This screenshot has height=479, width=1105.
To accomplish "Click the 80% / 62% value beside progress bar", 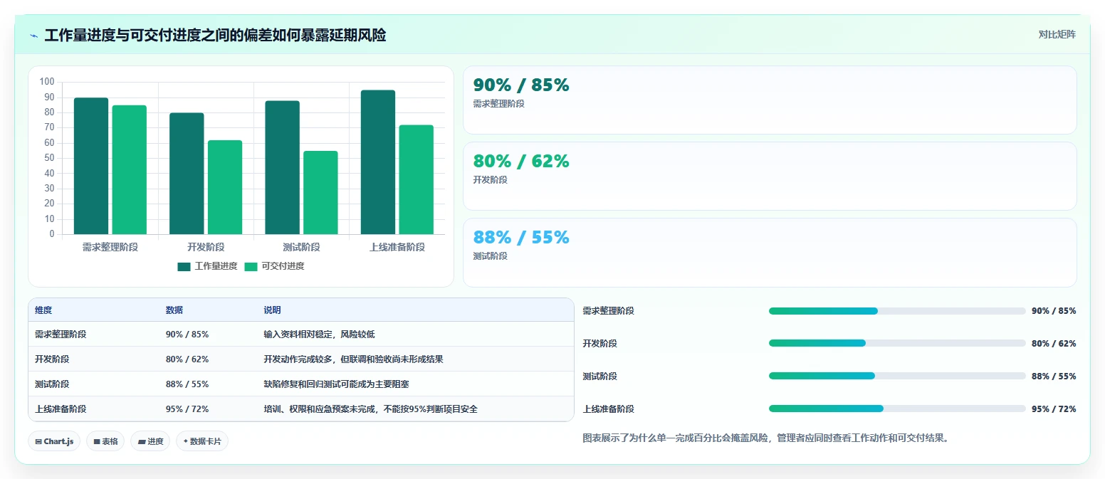I will [1054, 343].
